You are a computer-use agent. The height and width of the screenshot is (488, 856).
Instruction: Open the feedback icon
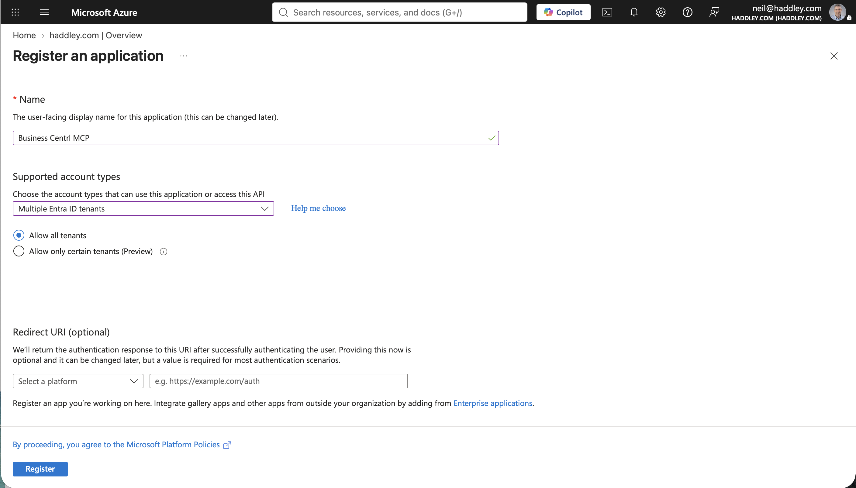714,12
